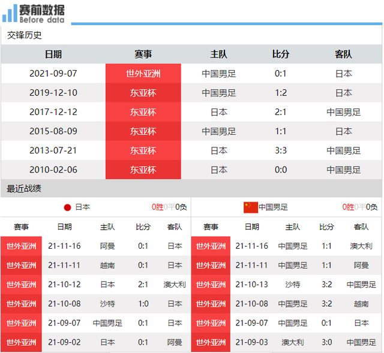Click 越南 home team in Japan's 21-11-11 row

click(x=107, y=265)
